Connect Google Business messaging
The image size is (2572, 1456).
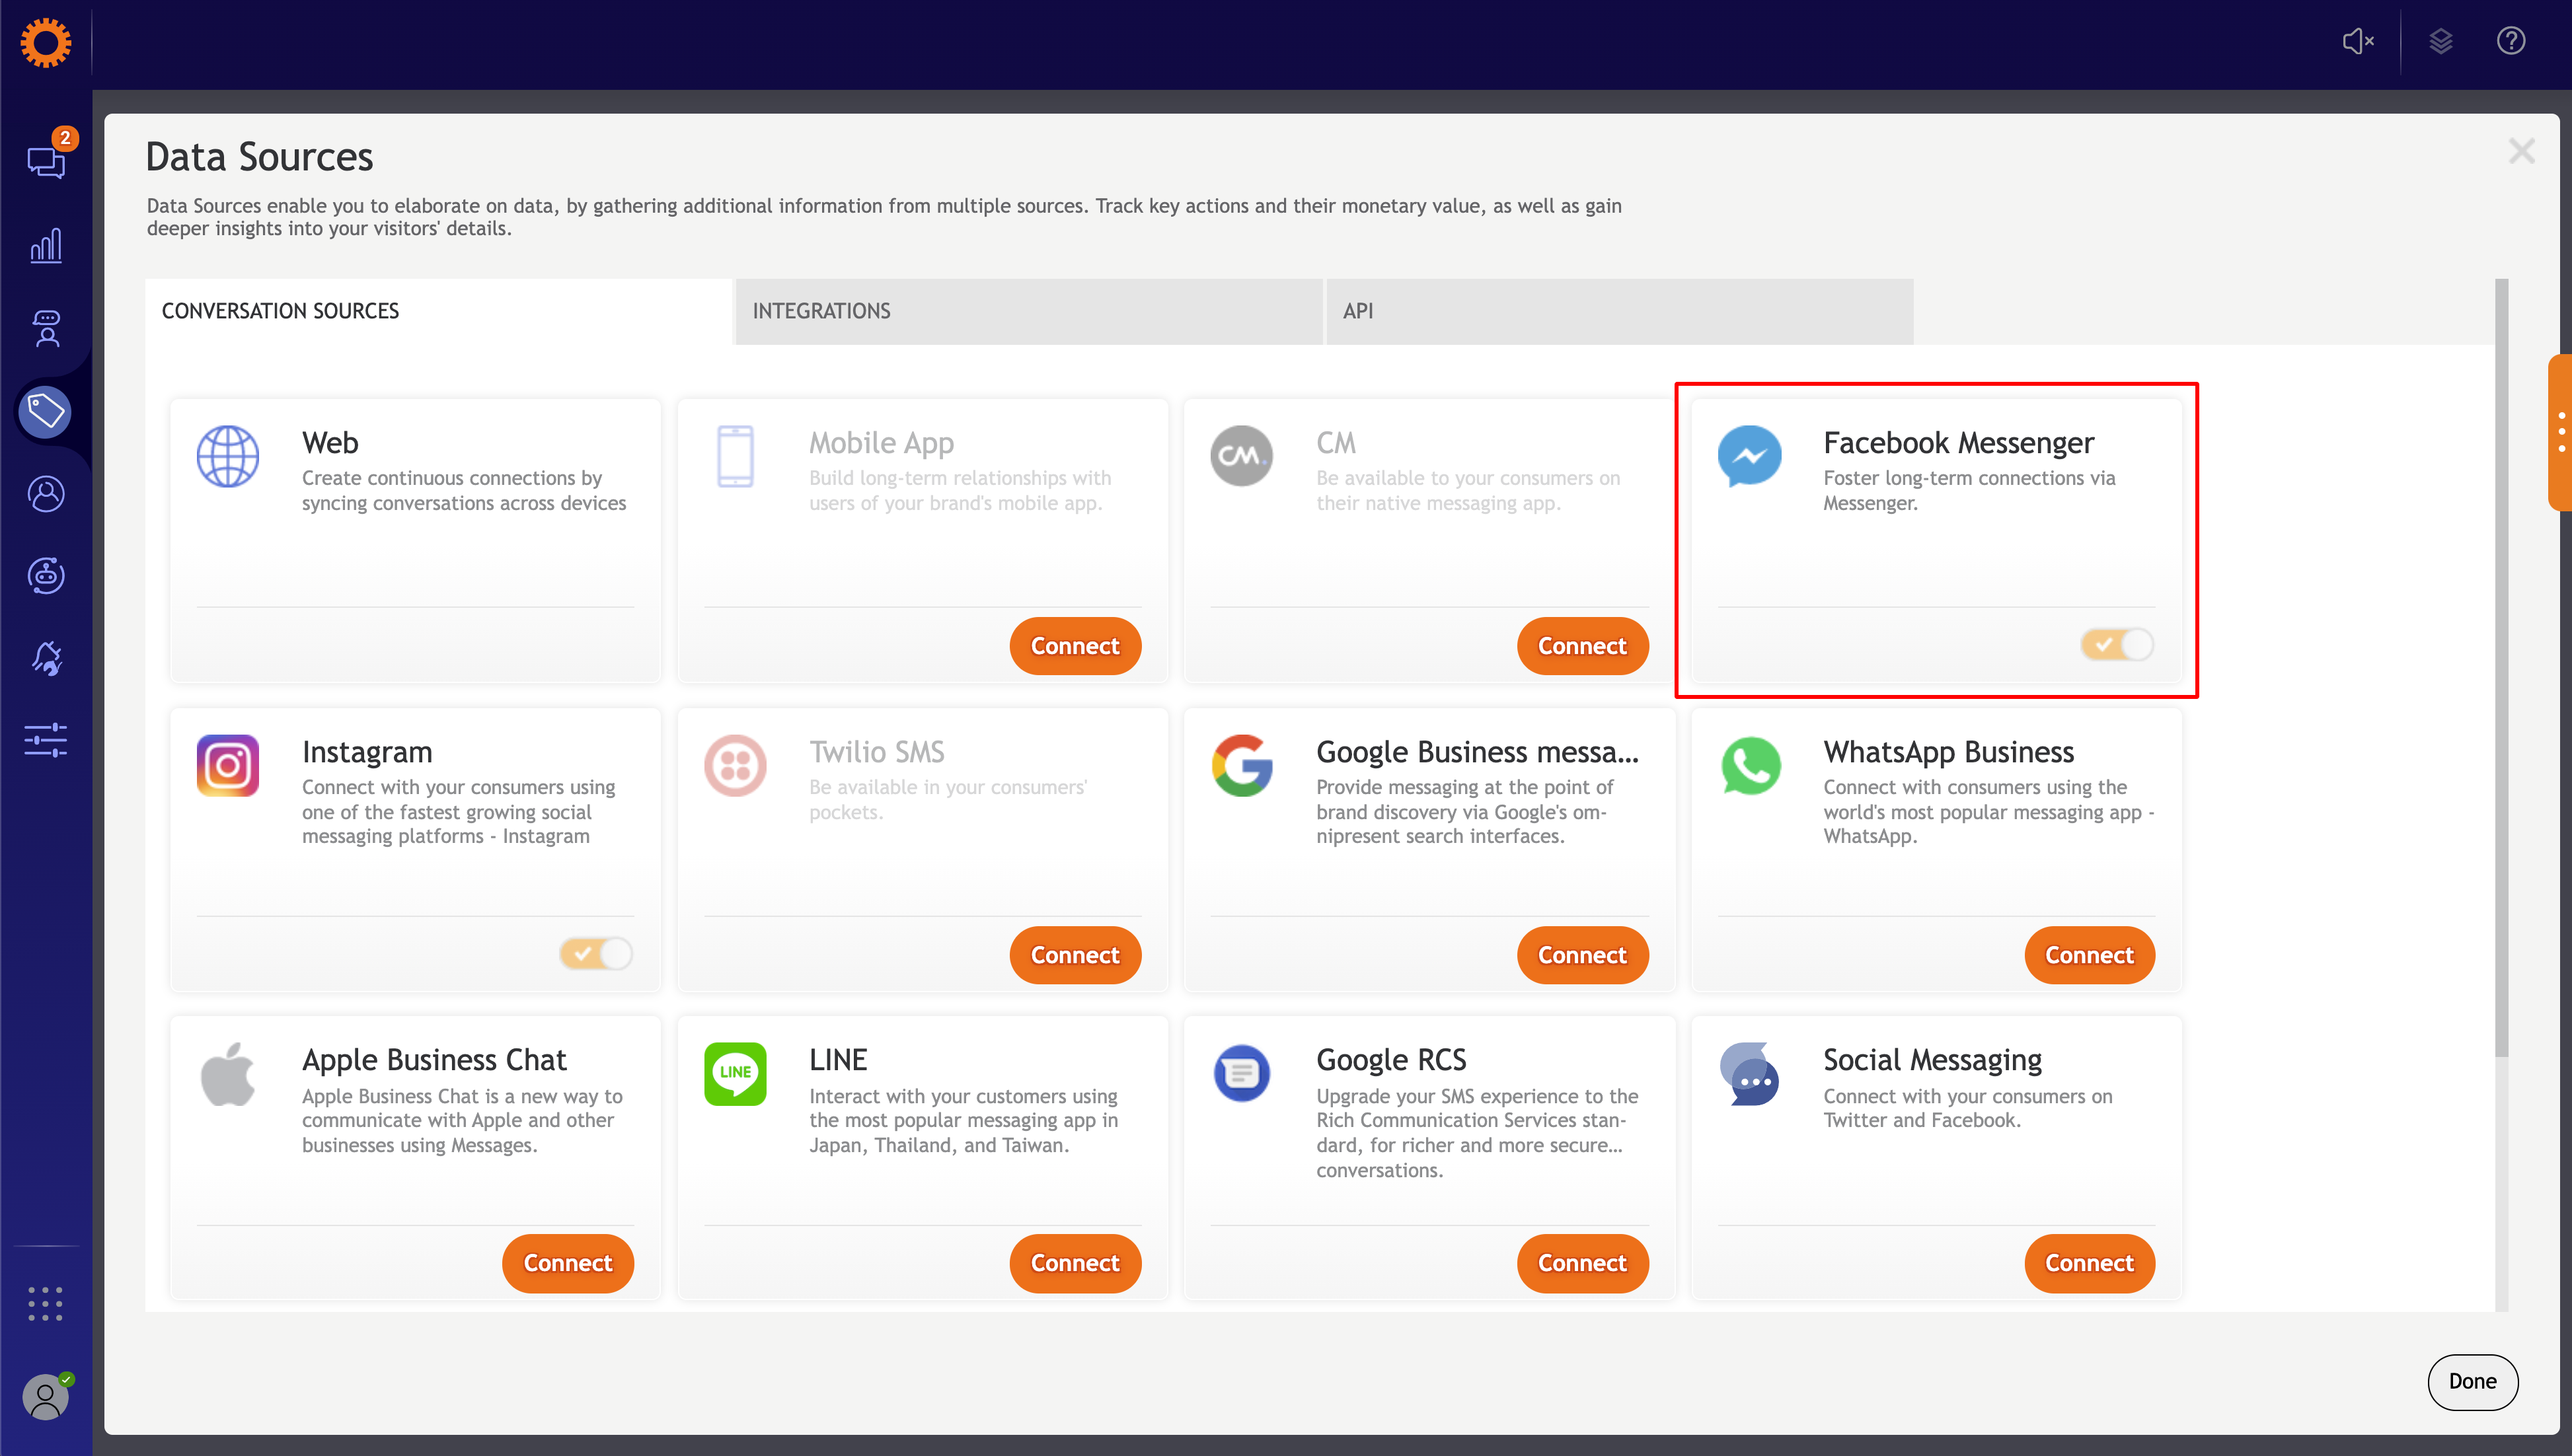click(1582, 955)
